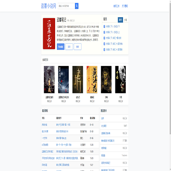Open the 沙海 book cover thumbnail
The width and height of the screenshot is (171, 171).
[x=106, y=79]
